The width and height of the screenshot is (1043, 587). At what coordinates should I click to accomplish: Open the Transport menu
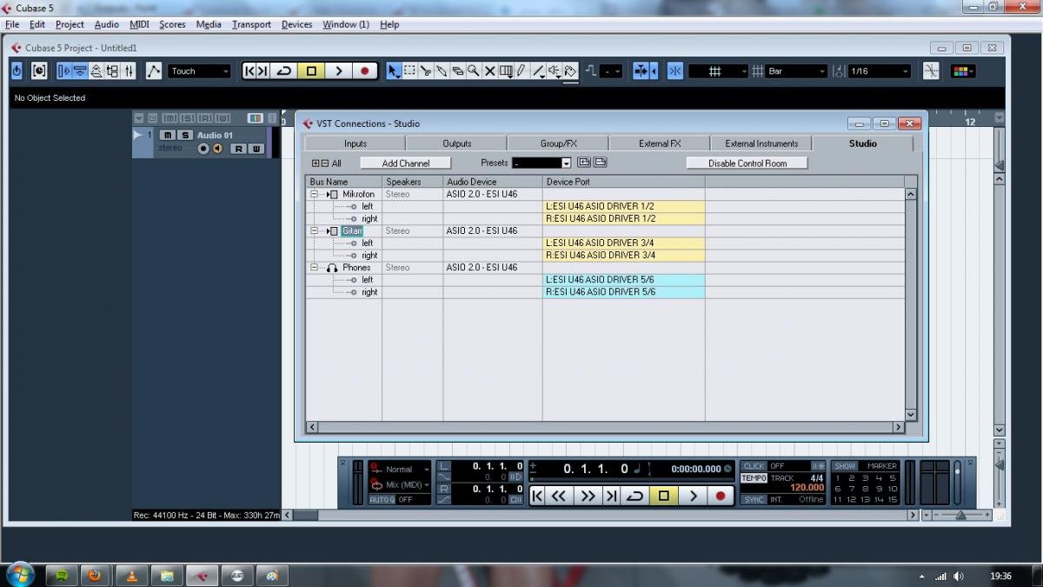(x=251, y=24)
